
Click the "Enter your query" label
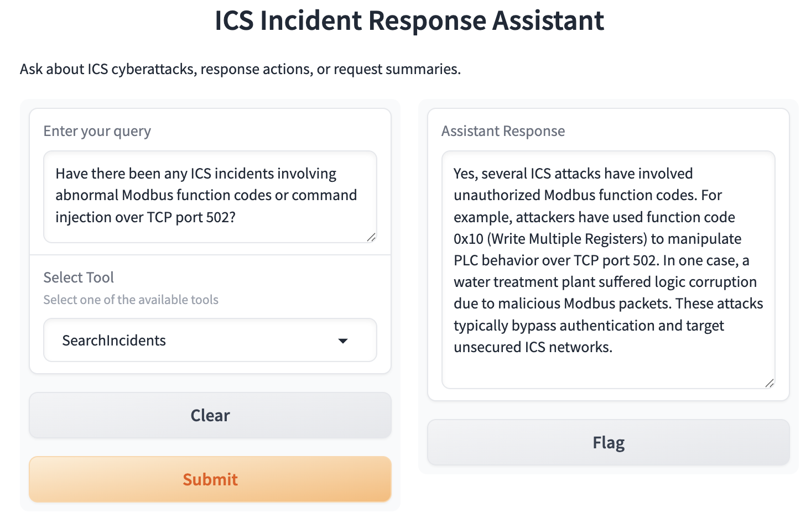pyautogui.click(x=97, y=131)
